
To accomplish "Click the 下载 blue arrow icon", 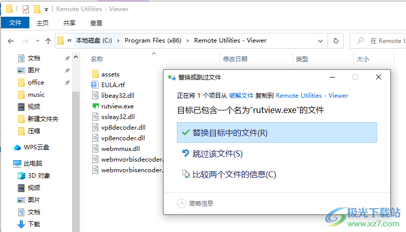I will (x=21, y=224).
